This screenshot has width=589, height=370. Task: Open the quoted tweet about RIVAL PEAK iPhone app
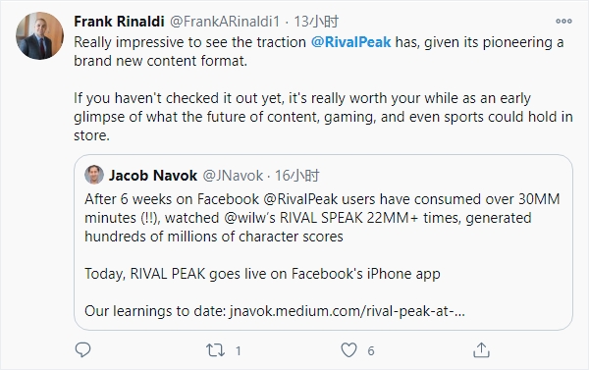323,242
